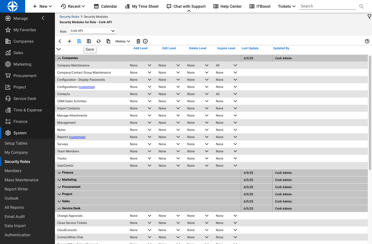Click customize link beside Configurations
The width and height of the screenshot is (372, 244).
87,87
